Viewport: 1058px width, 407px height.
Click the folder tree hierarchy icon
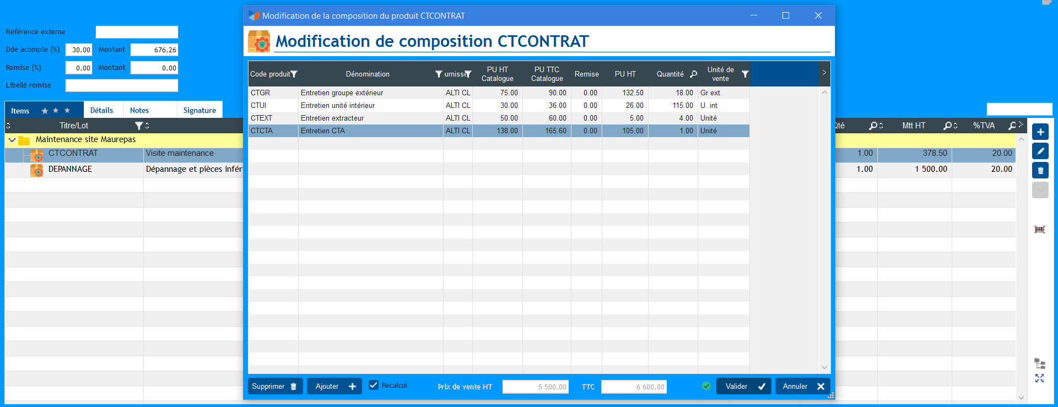coord(1039,363)
